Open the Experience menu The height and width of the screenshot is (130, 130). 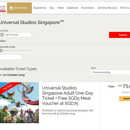40,8
